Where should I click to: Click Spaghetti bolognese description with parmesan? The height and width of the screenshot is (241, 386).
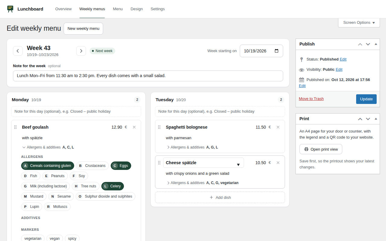pyautogui.click(x=179, y=138)
